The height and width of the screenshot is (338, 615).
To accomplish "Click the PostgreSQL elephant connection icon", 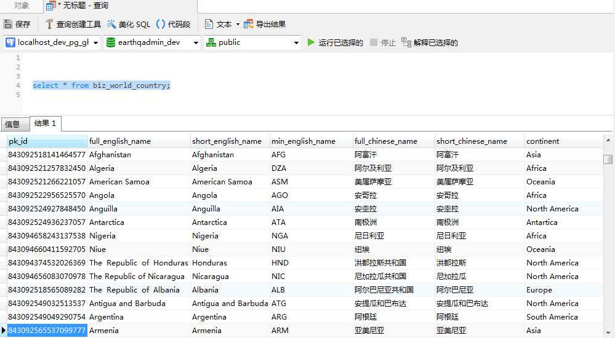I will (10, 42).
